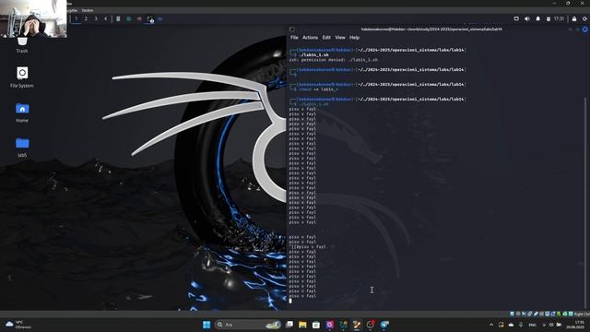Screen dimensions: 590x332
Task: Click the terminal cursor at the last line
Action: tap(290, 301)
